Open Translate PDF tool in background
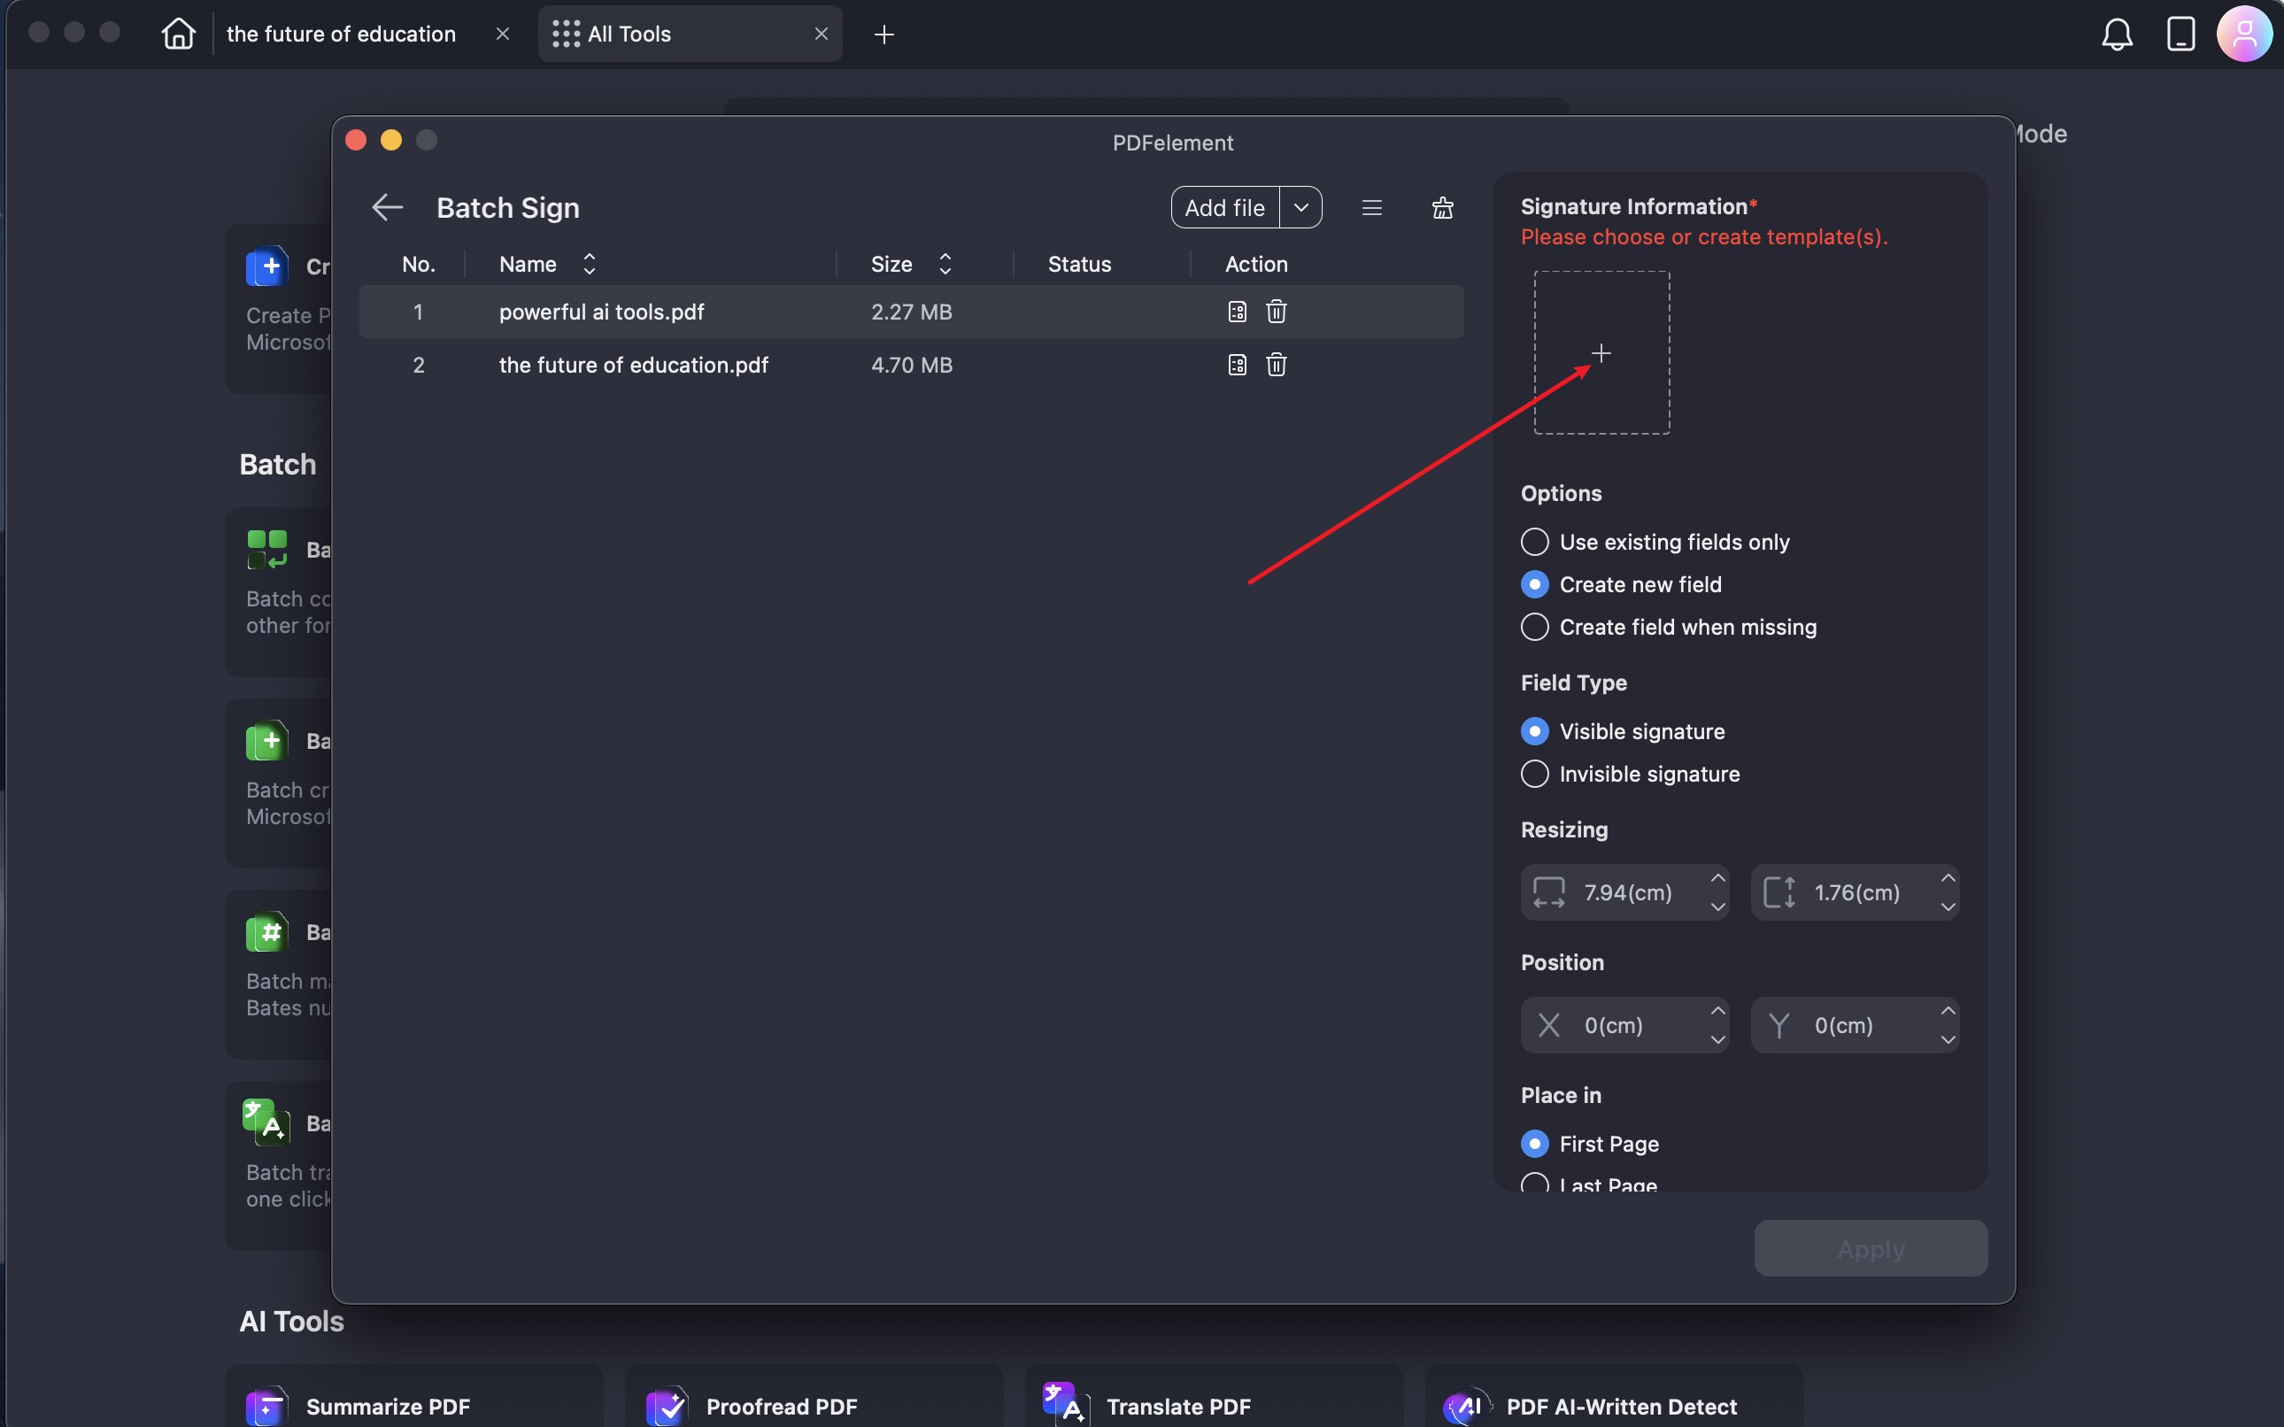Viewport: 2284px width, 1427px height. tap(1214, 1397)
